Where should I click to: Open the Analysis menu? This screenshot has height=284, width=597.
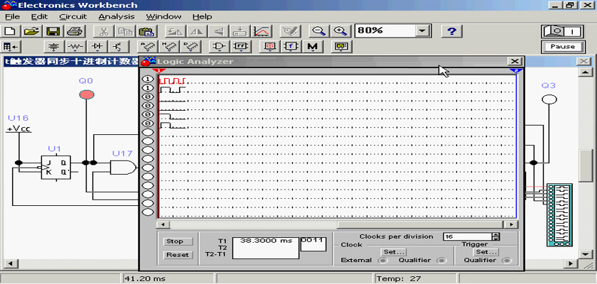116,16
